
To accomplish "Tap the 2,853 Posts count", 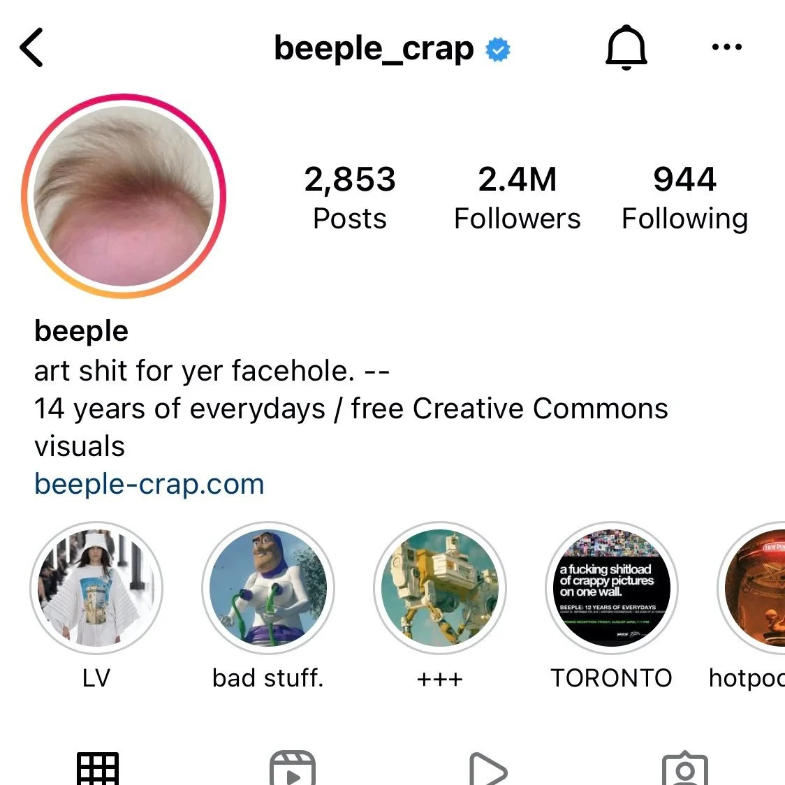I will (x=350, y=198).
